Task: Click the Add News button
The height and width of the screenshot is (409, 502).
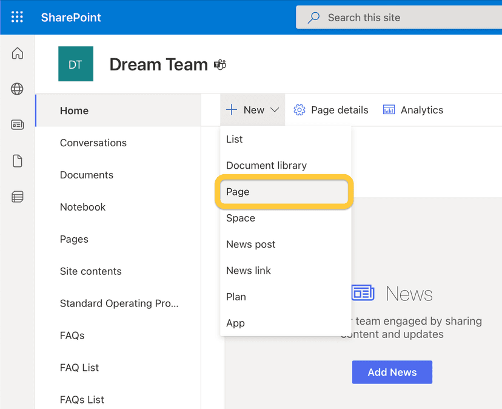Action: [x=392, y=372]
